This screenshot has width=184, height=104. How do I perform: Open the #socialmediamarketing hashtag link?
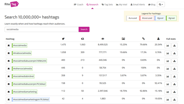[x=24, y=92]
